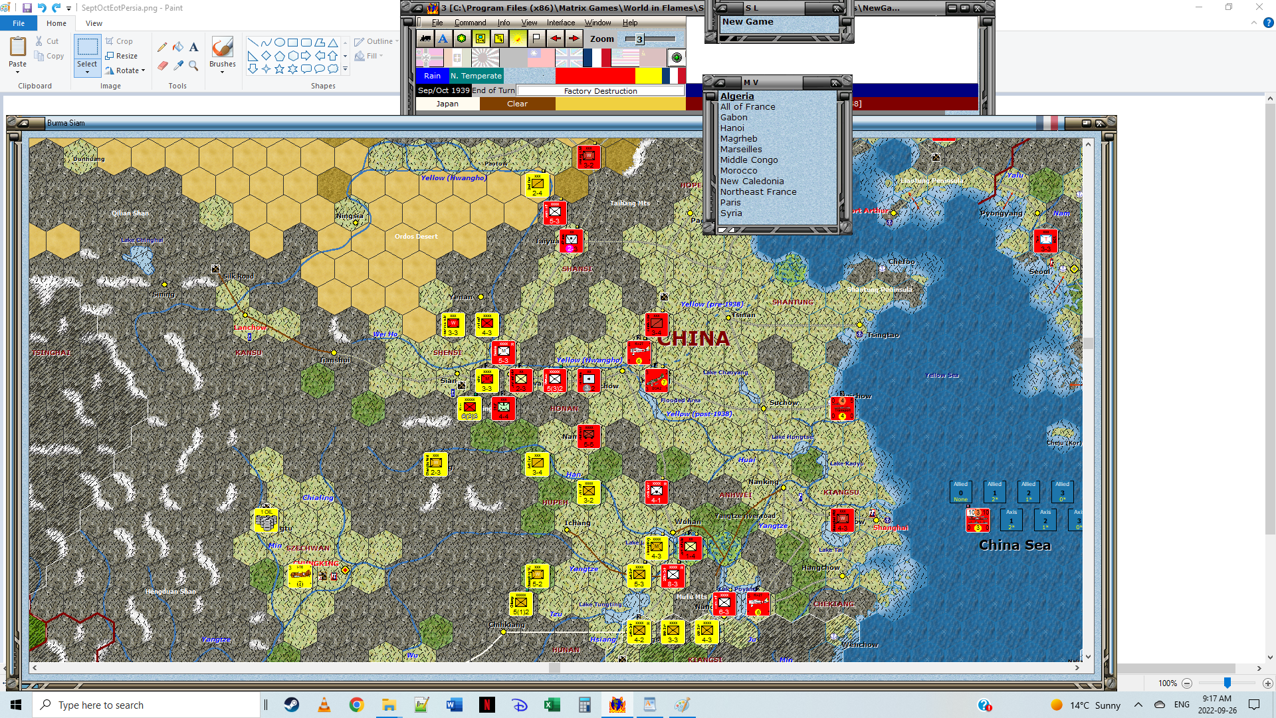1276x718 pixels.
Task: Click the Resize button
Action: [x=121, y=56]
